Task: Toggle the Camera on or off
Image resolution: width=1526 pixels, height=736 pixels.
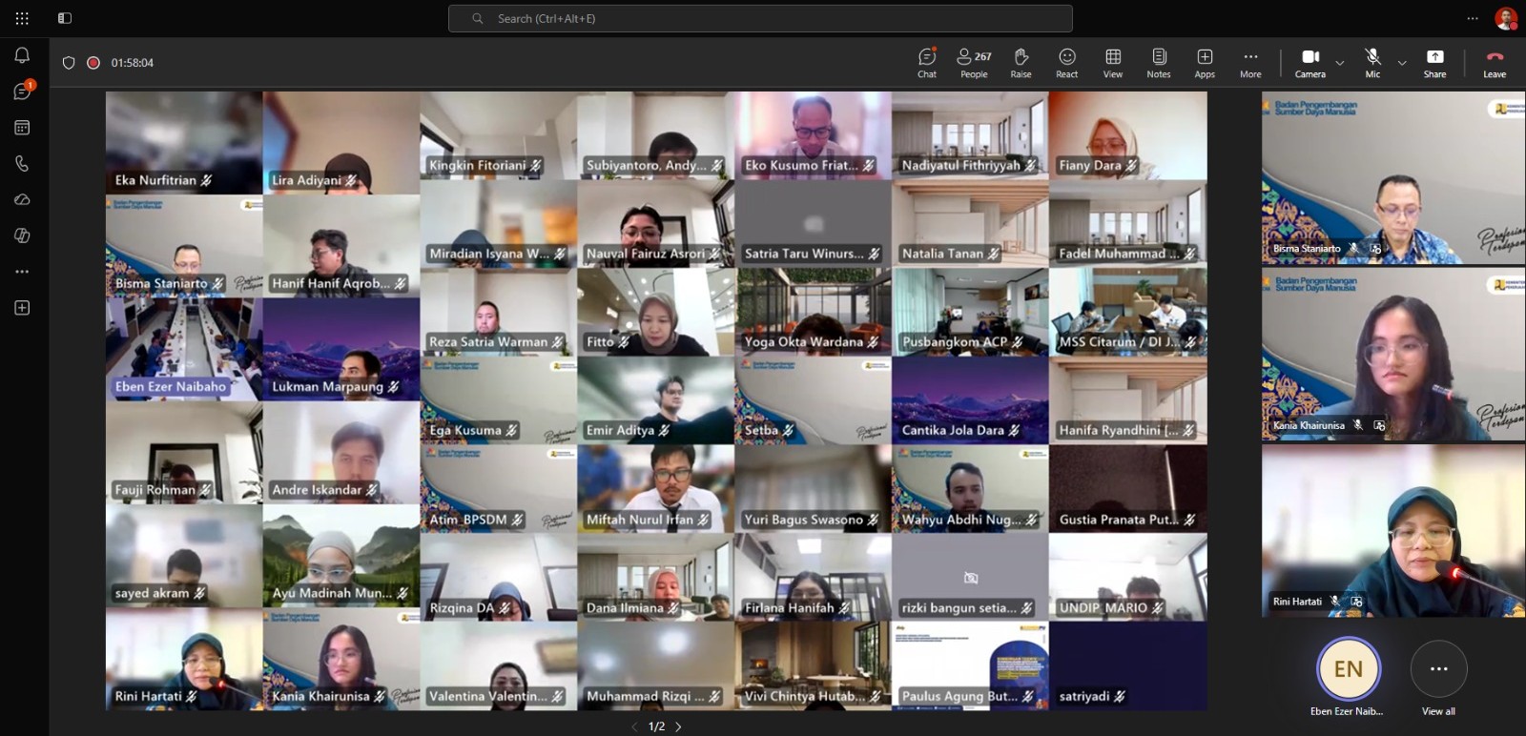Action: click(1310, 63)
